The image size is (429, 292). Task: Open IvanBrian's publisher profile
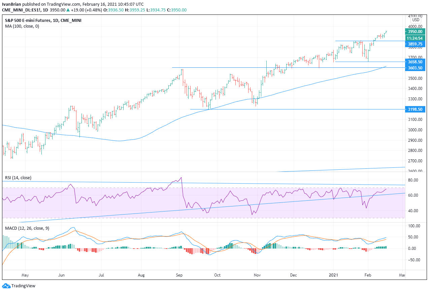(12, 4)
